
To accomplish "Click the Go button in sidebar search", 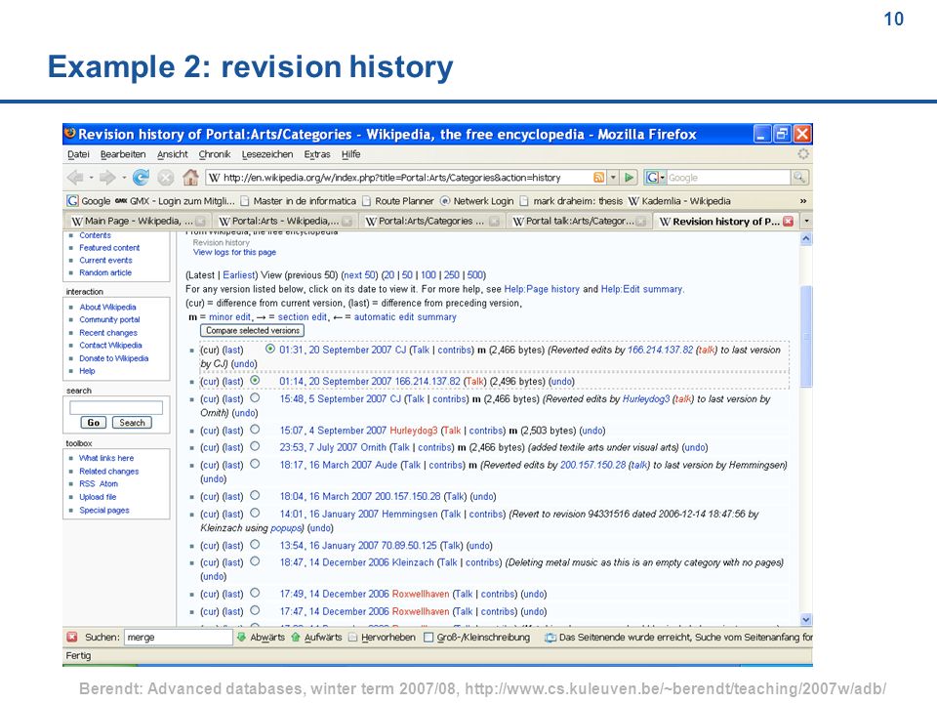I will click(x=94, y=423).
